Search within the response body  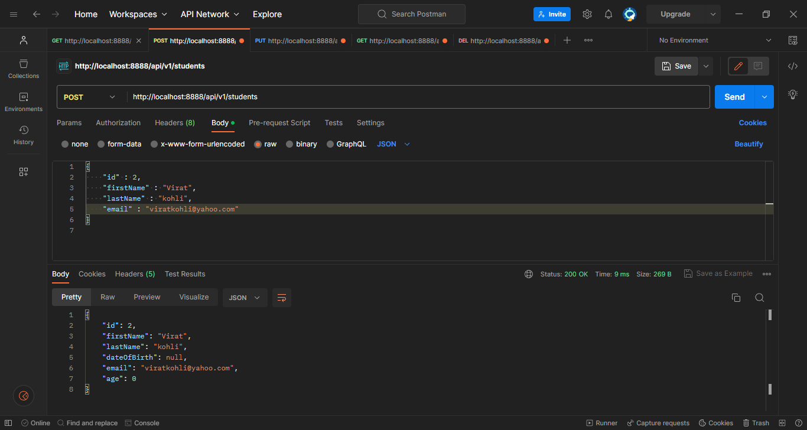tap(760, 298)
